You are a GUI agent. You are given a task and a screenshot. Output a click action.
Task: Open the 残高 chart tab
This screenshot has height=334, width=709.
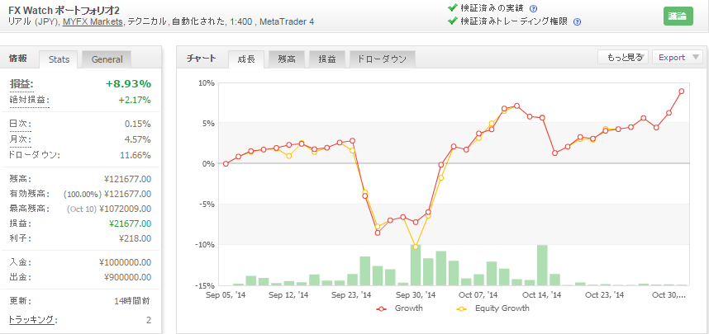tap(287, 59)
